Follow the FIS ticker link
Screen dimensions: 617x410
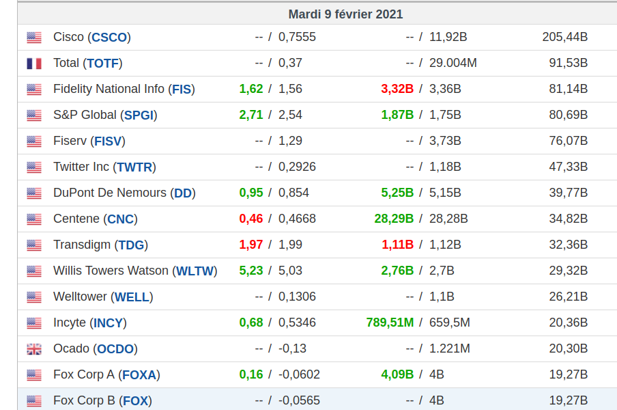pos(182,90)
